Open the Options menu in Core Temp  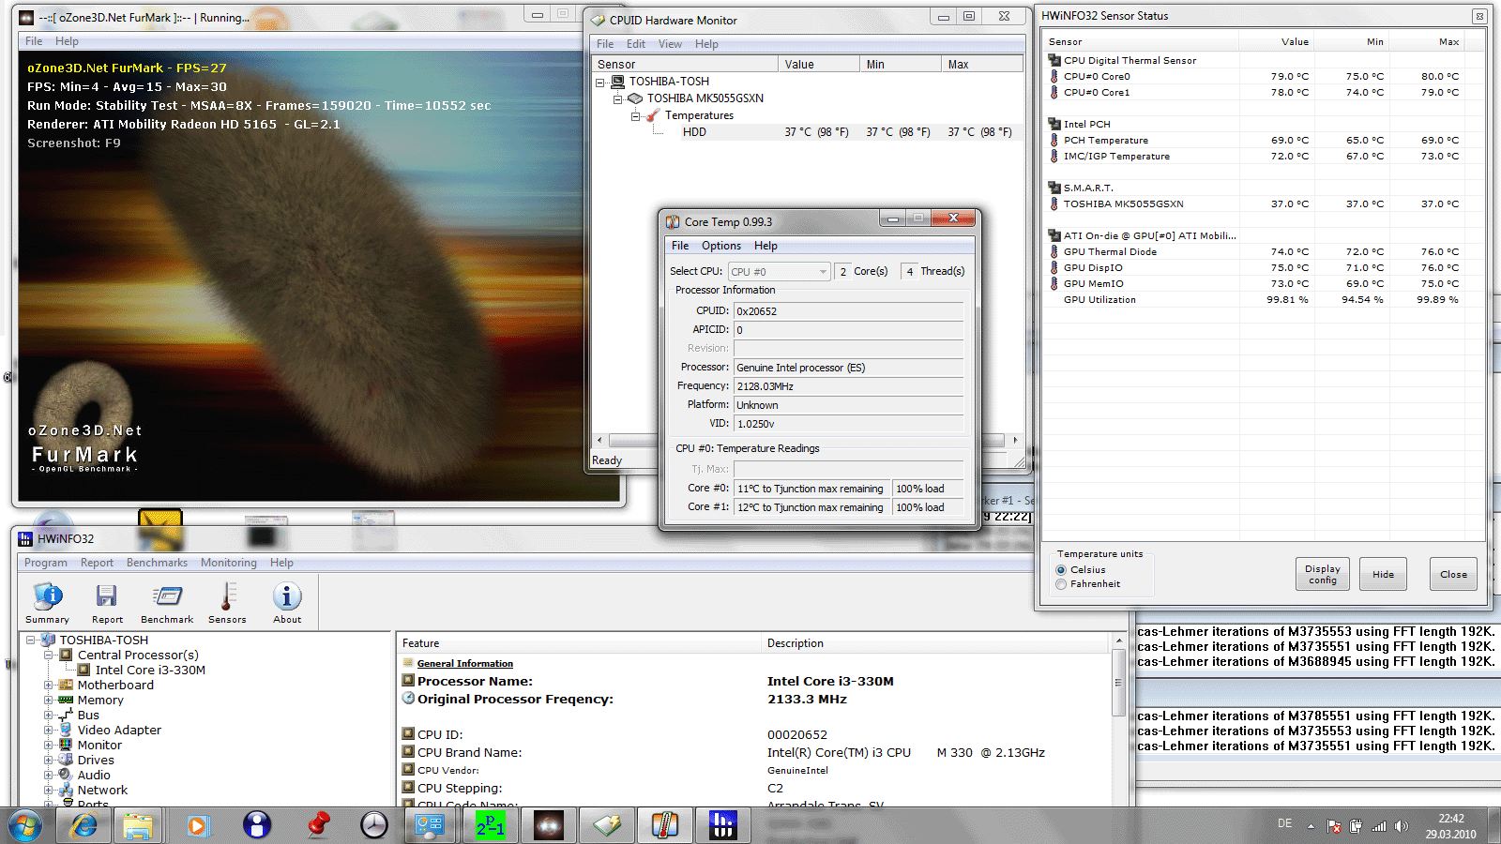tap(721, 246)
